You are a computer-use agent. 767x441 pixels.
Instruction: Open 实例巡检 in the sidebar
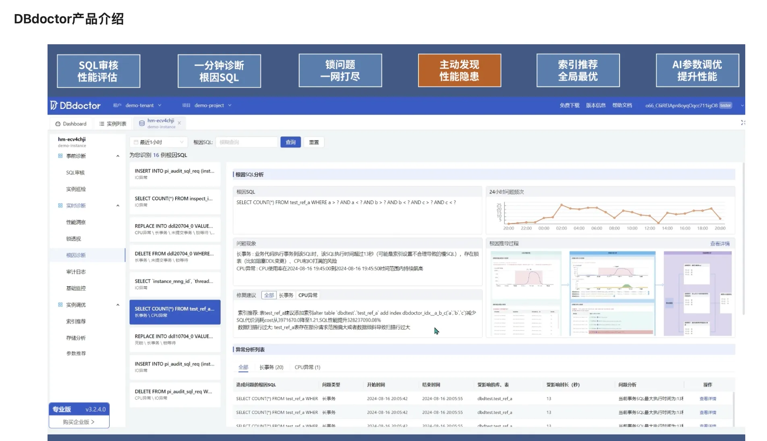tap(76, 189)
